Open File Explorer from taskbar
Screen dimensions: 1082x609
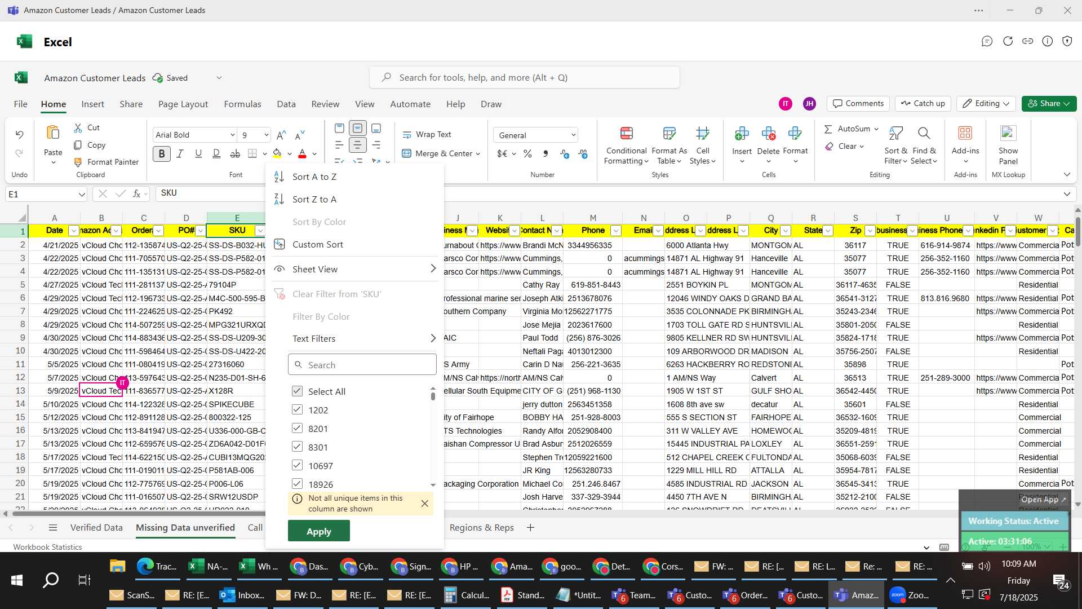tap(117, 566)
